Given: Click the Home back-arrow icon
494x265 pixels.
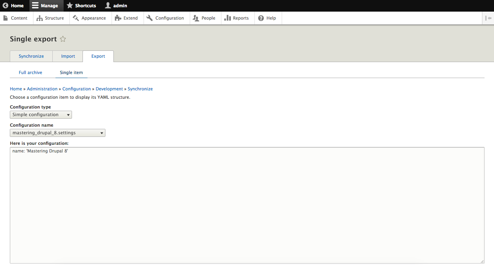Looking at the screenshot, I should pos(5,6).
